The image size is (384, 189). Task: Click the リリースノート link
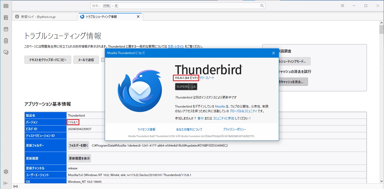click(207, 78)
